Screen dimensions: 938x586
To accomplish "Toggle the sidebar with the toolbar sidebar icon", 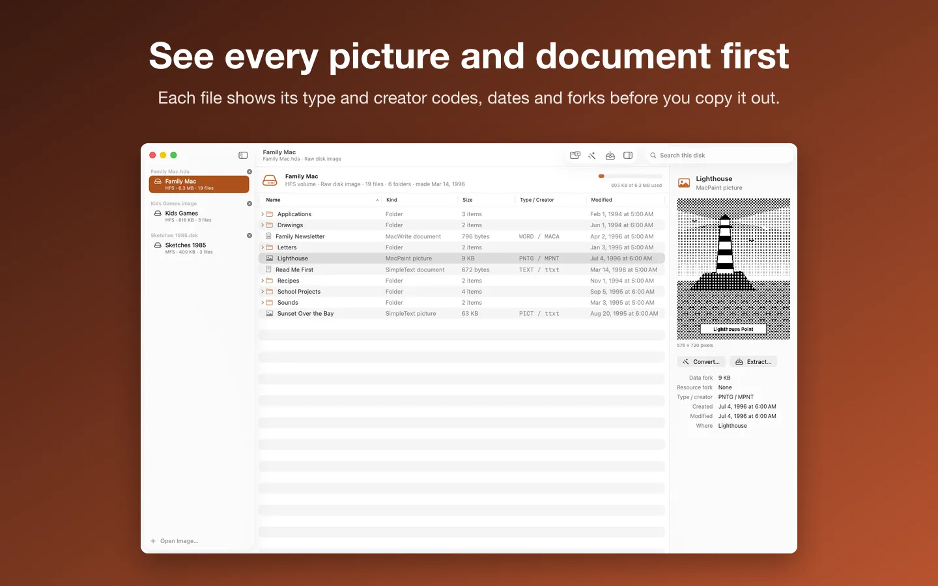I will [243, 155].
